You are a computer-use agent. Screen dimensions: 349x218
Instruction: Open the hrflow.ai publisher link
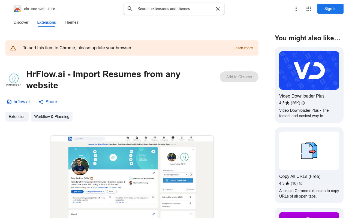(x=22, y=102)
